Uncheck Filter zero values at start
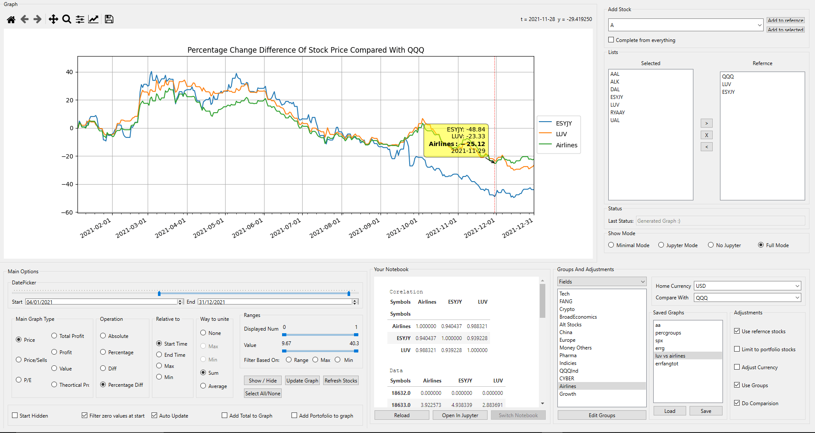815x433 pixels. click(85, 415)
